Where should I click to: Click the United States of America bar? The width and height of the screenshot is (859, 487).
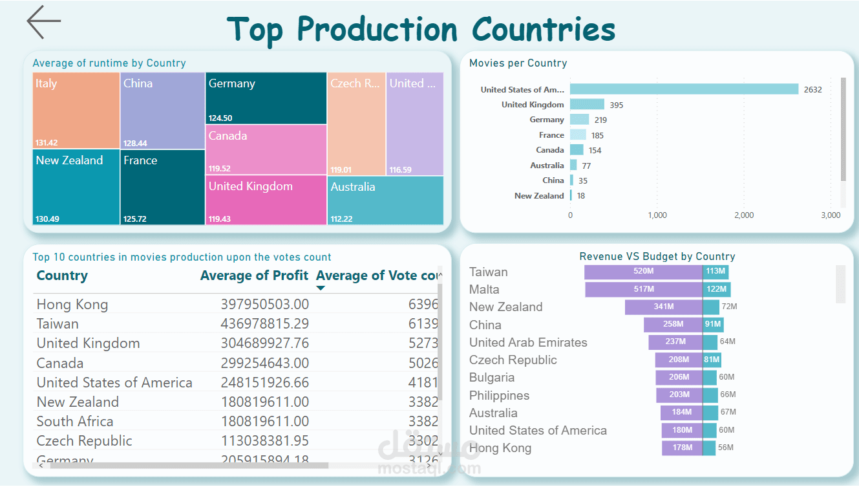pos(684,89)
